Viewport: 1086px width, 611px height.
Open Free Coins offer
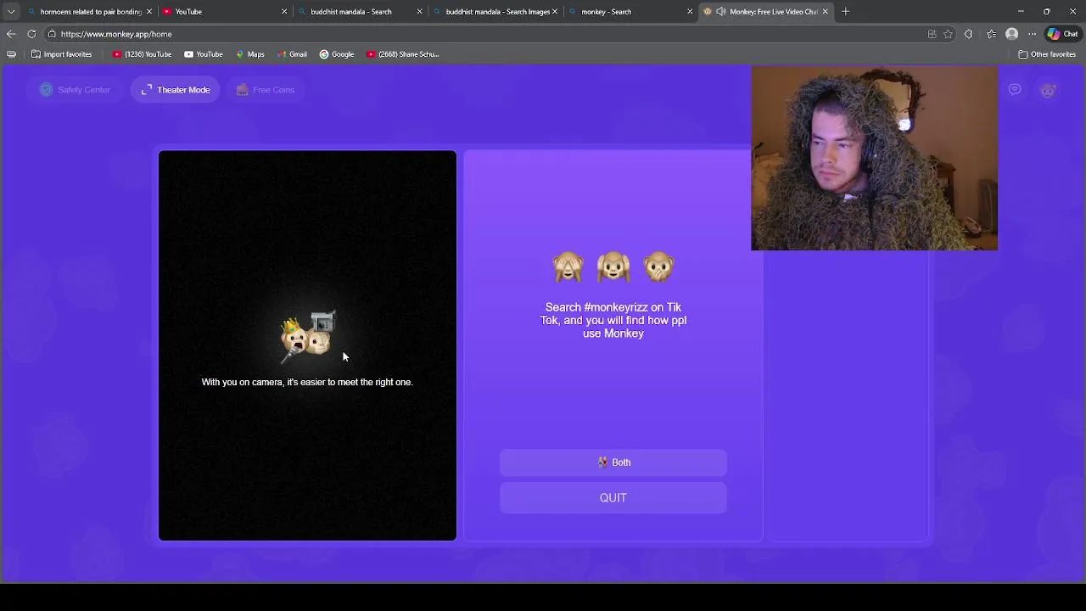[x=266, y=90]
